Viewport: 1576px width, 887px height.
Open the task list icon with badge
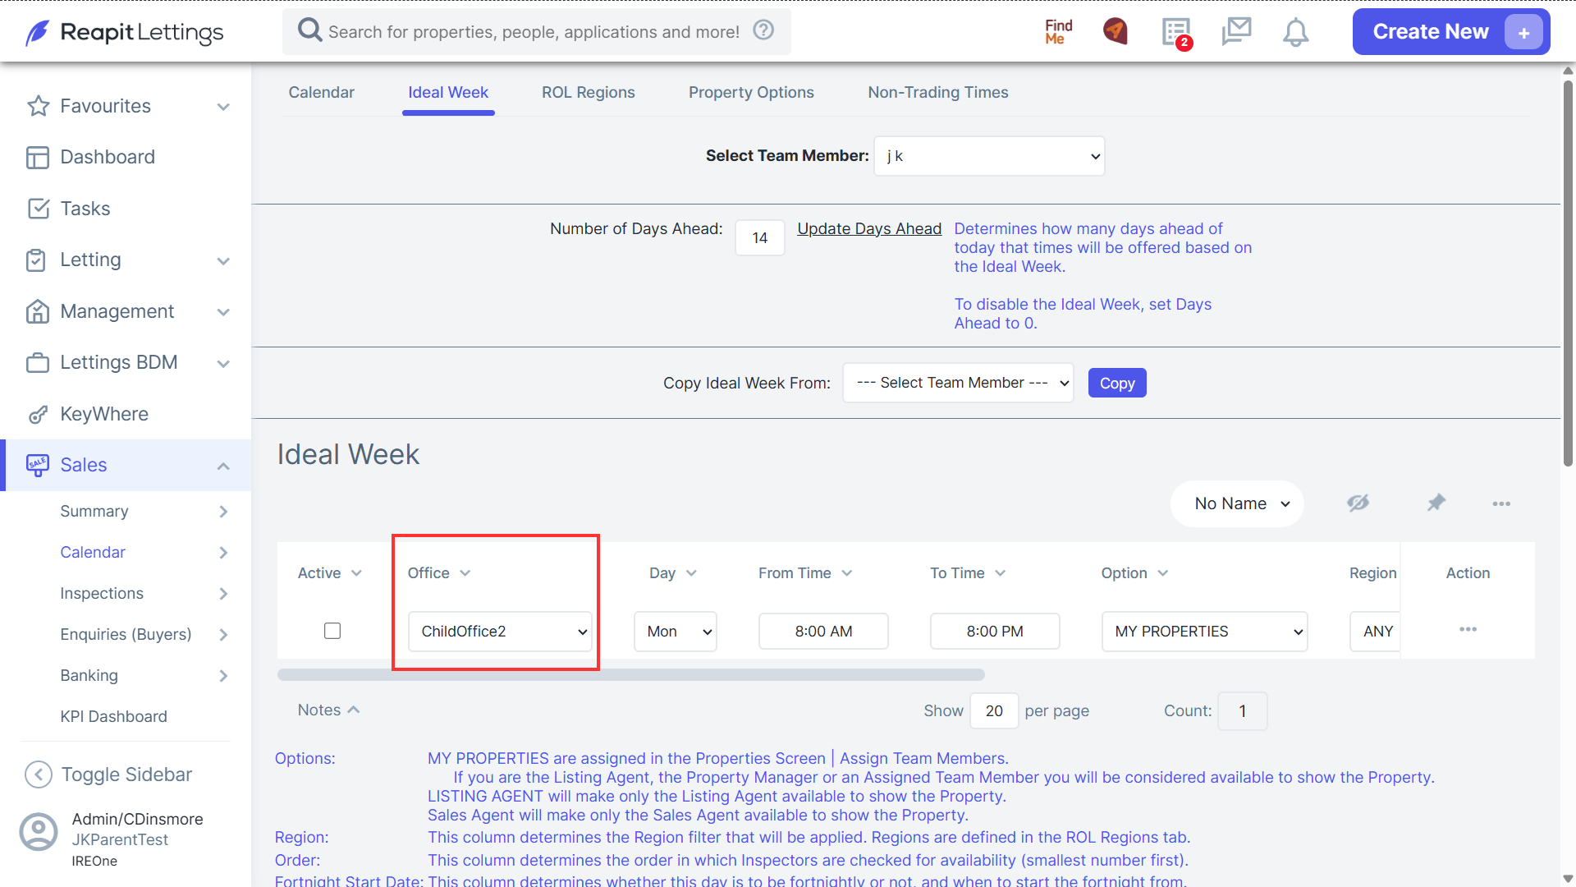click(1177, 33)
